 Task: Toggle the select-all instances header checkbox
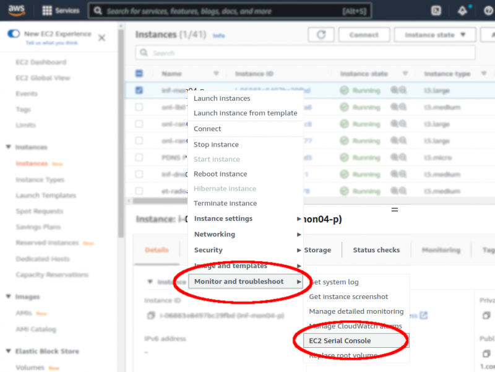point(139,74)
